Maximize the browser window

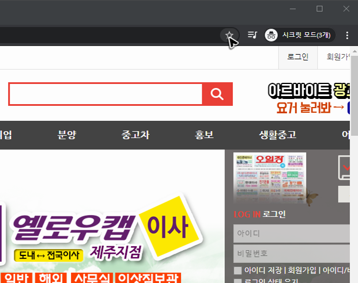pos(319,9)
